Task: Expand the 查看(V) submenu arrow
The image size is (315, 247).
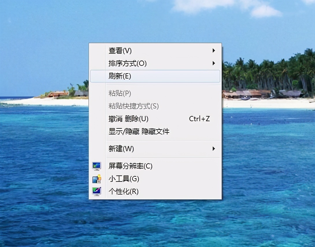Action: point(214,50)
